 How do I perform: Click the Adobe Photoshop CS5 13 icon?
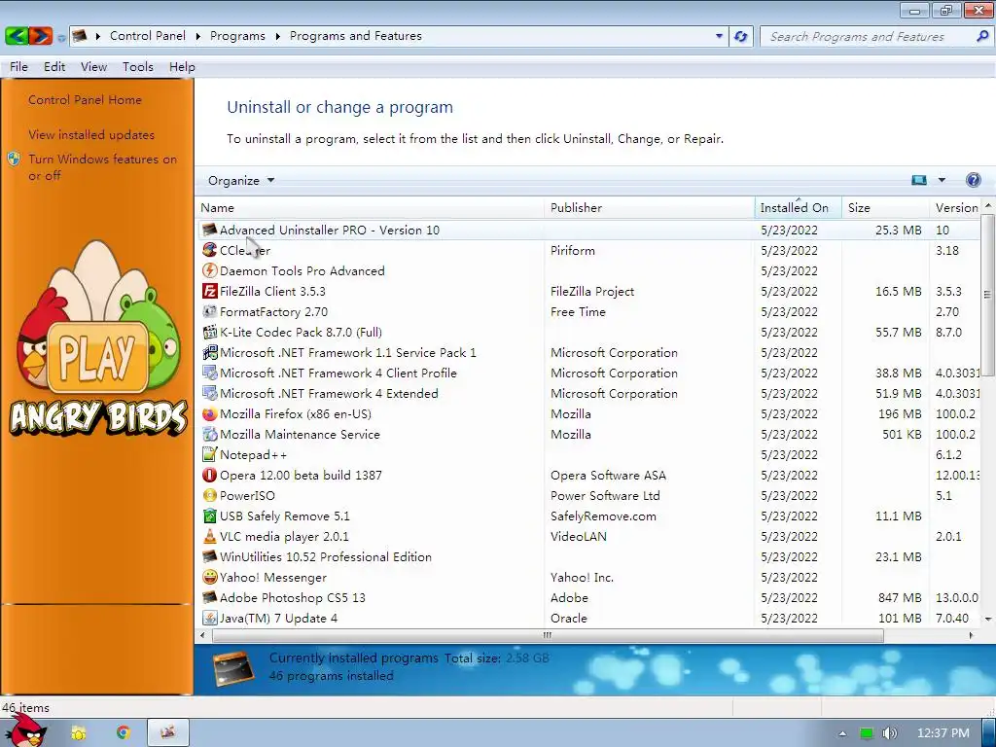[x=210, y=598]
